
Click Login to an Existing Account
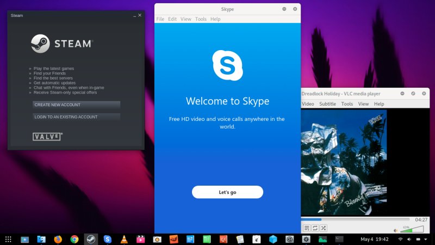click(76, 117)
